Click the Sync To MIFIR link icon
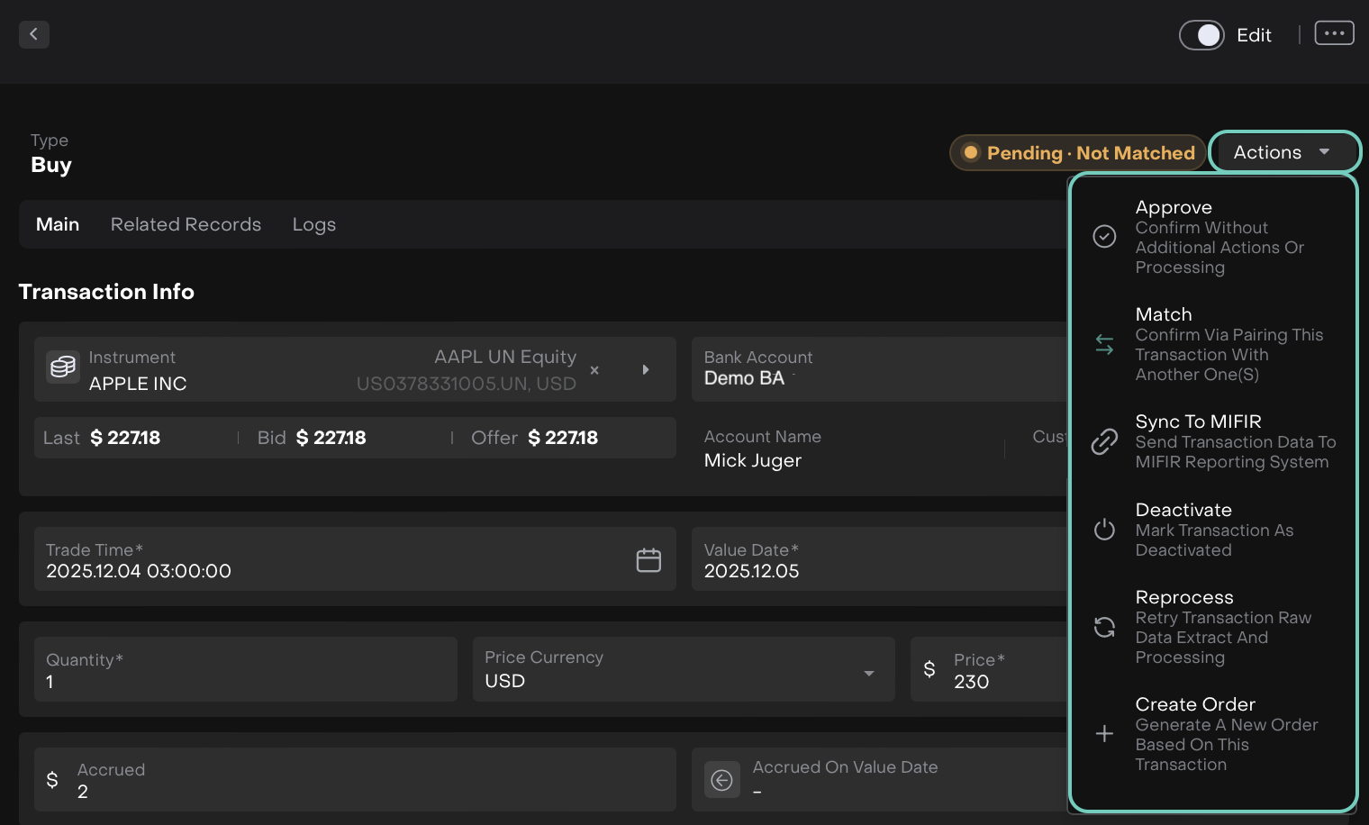This screenshot has height=825, width=1369. pos(1104,441)
